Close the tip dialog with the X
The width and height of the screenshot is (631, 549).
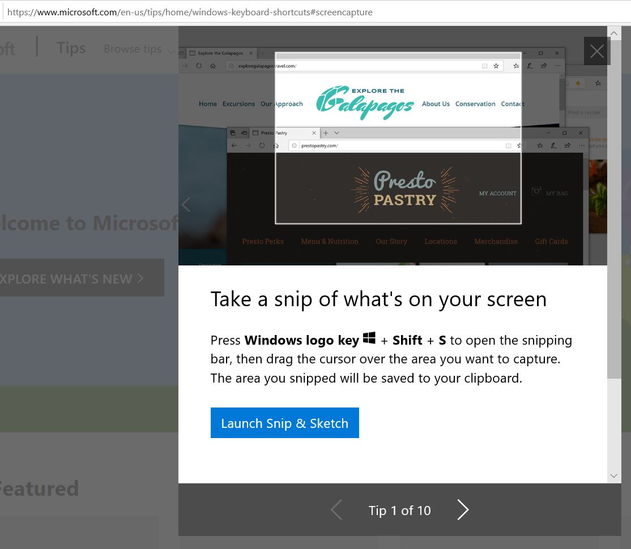point(596,52)
